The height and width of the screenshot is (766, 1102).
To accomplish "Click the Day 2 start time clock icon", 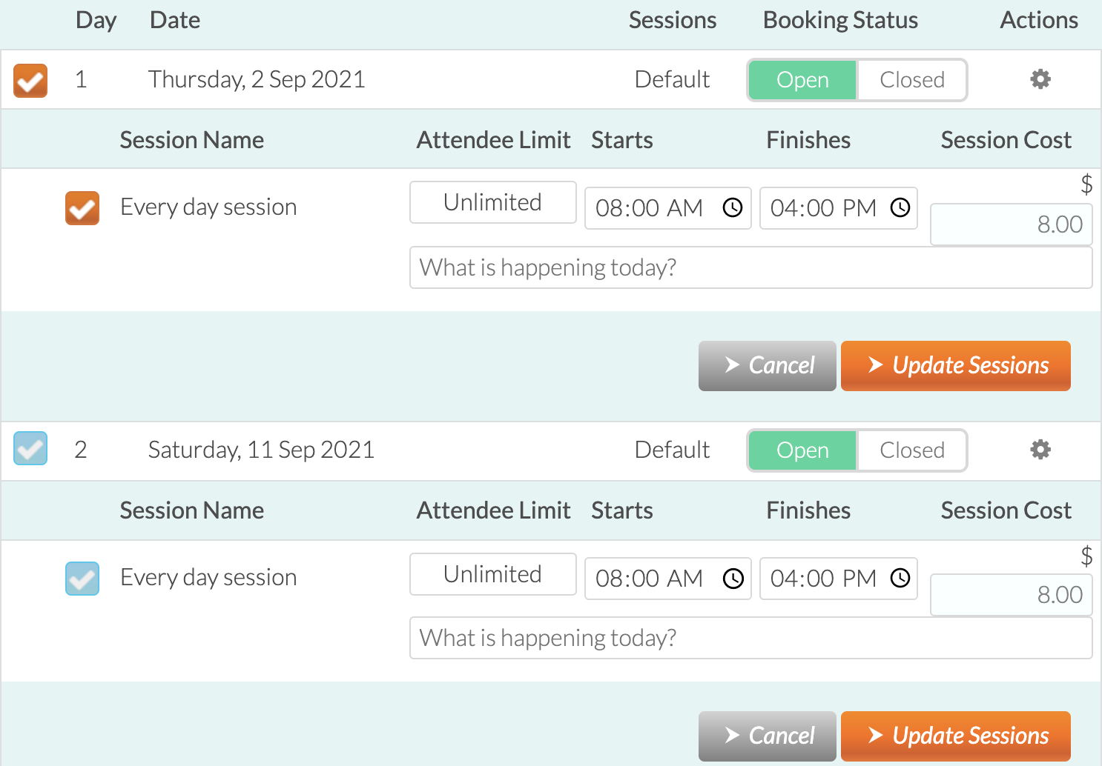I will pyautogui.click(x=733, y=579).
